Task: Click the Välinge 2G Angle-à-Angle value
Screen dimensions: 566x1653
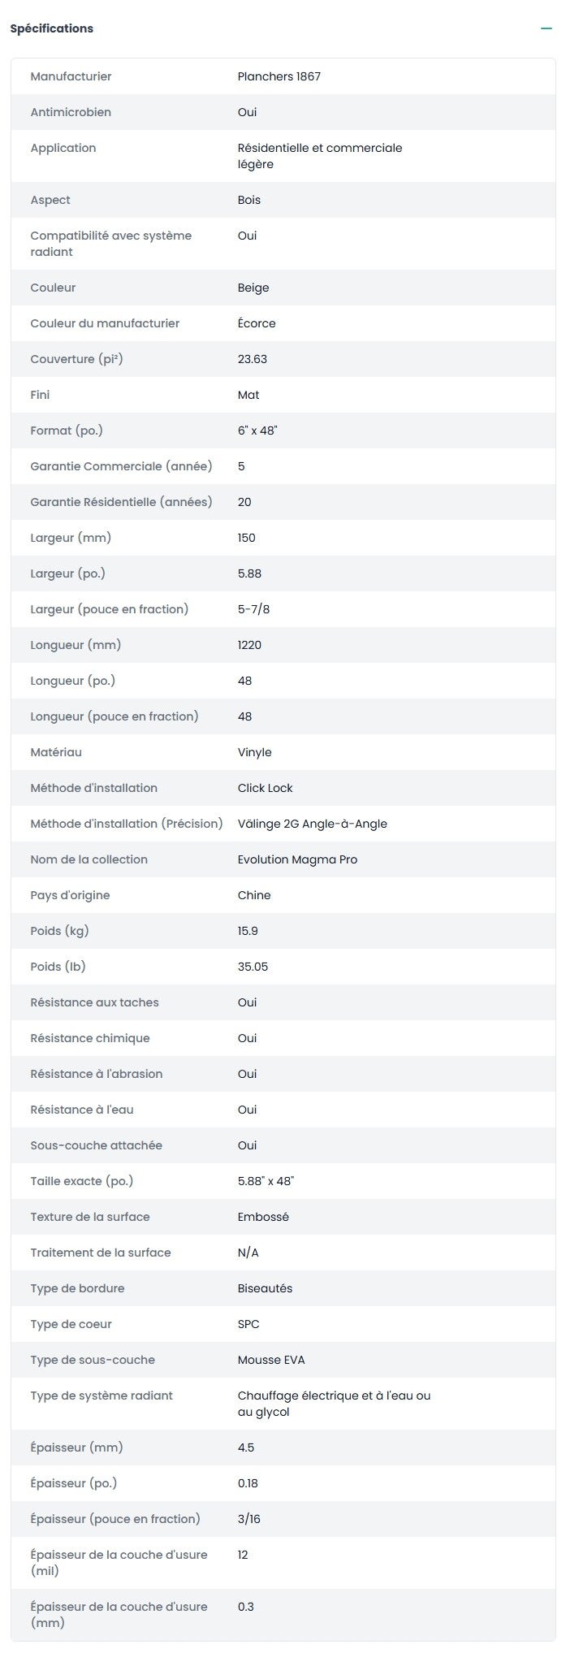Action: point(312,824)
